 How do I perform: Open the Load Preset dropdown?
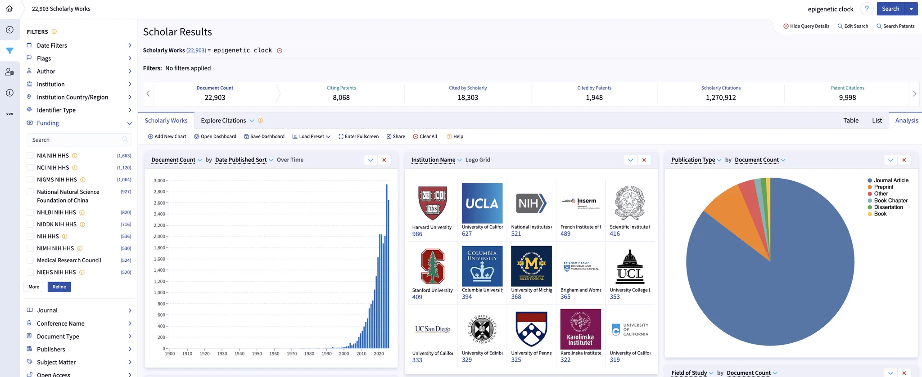pos(312,136)
